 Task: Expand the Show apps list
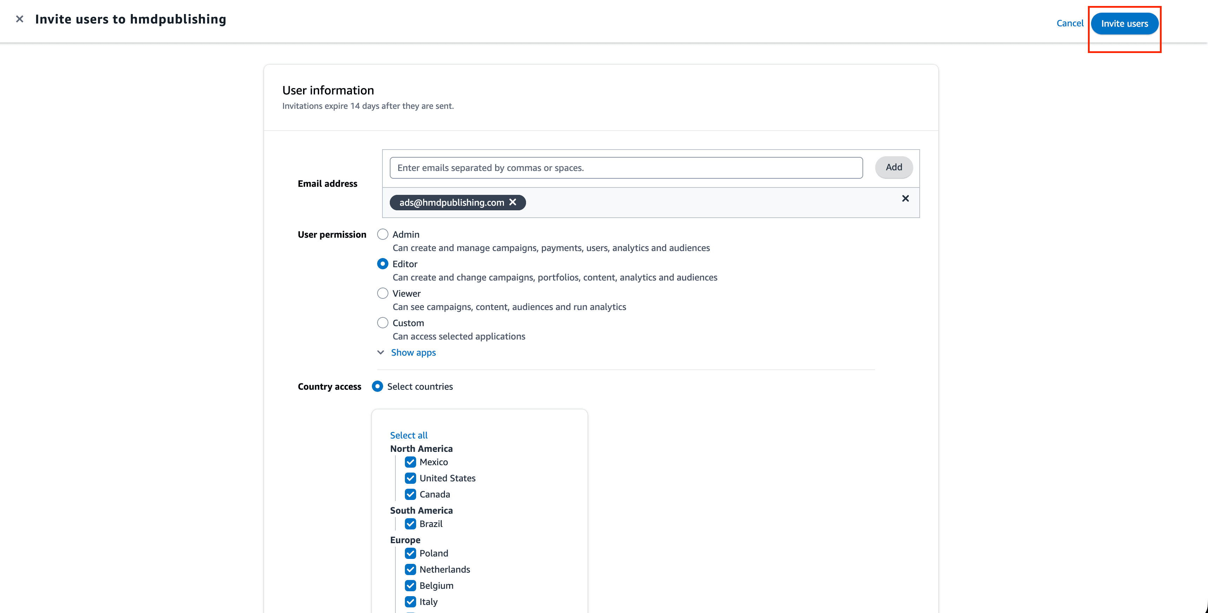point(413,352)
